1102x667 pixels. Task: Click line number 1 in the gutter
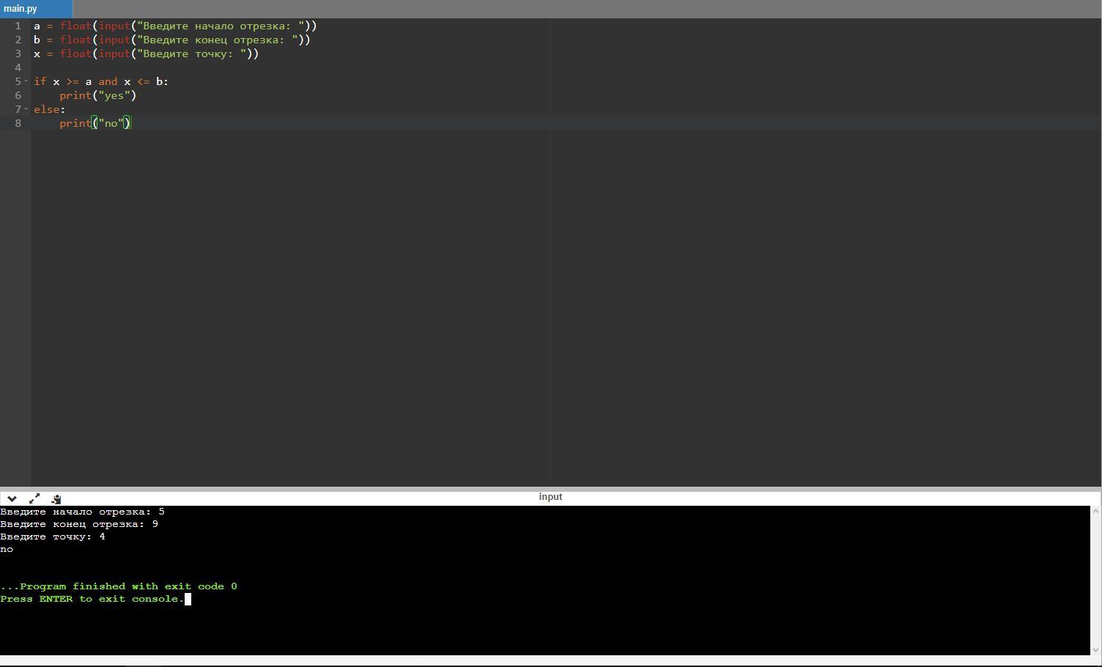[x=18, y=26]
